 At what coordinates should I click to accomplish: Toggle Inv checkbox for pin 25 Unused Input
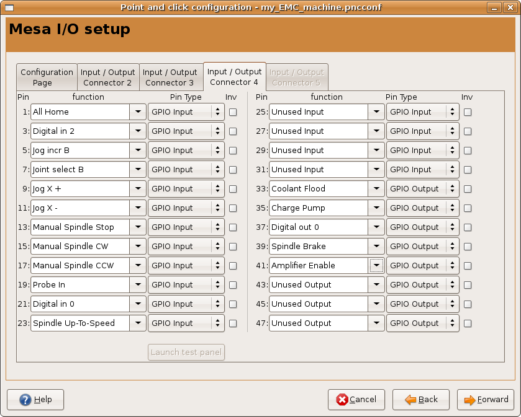[468, 112]
